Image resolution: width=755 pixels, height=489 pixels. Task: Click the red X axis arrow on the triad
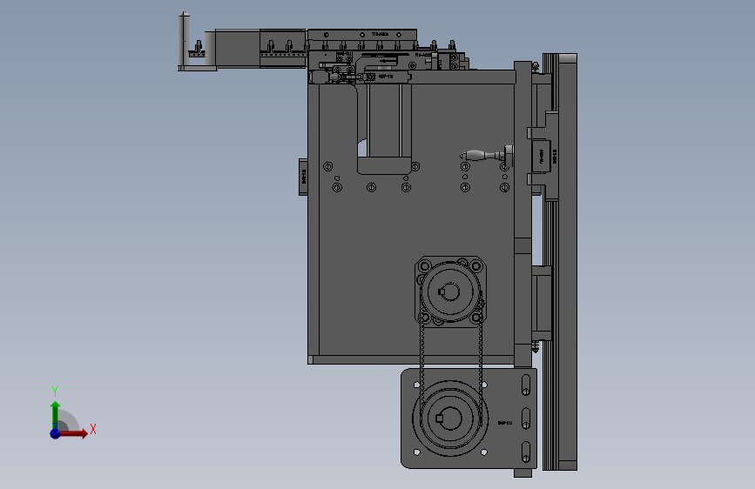[72, 433]
